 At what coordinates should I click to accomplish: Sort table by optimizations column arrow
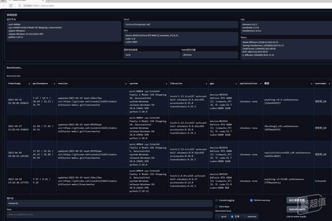click(x=260, y=84)
